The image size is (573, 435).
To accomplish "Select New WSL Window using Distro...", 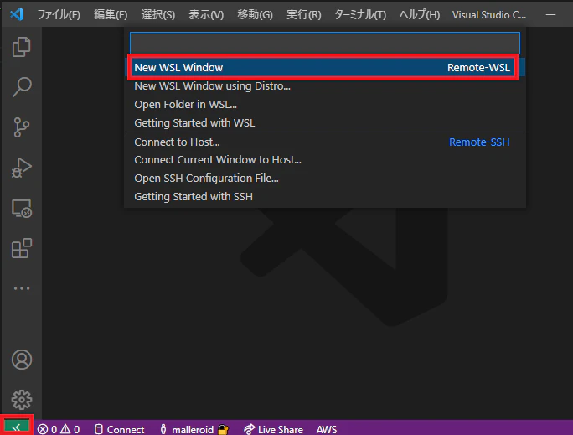I will pos(325,85).
